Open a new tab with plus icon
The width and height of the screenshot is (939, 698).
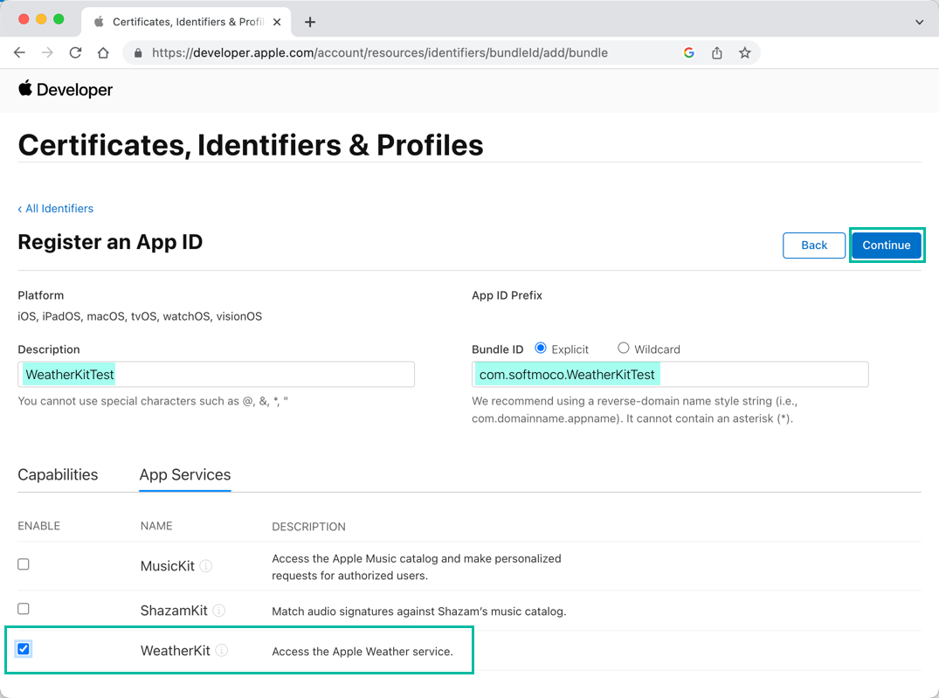tap(310, 22)
